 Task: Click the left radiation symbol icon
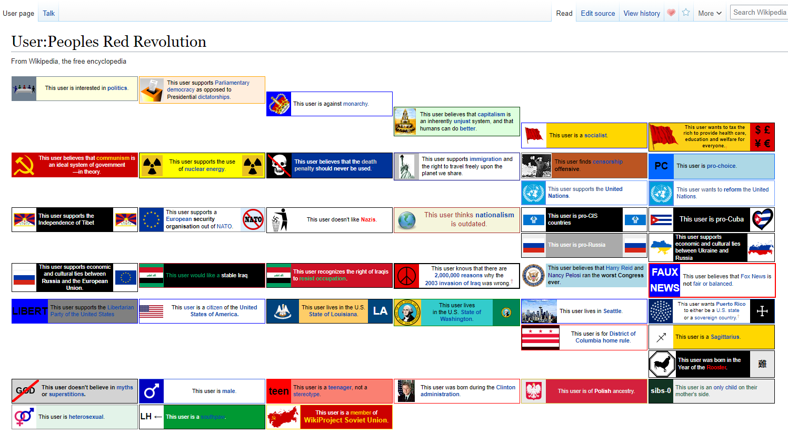point(152,166)
